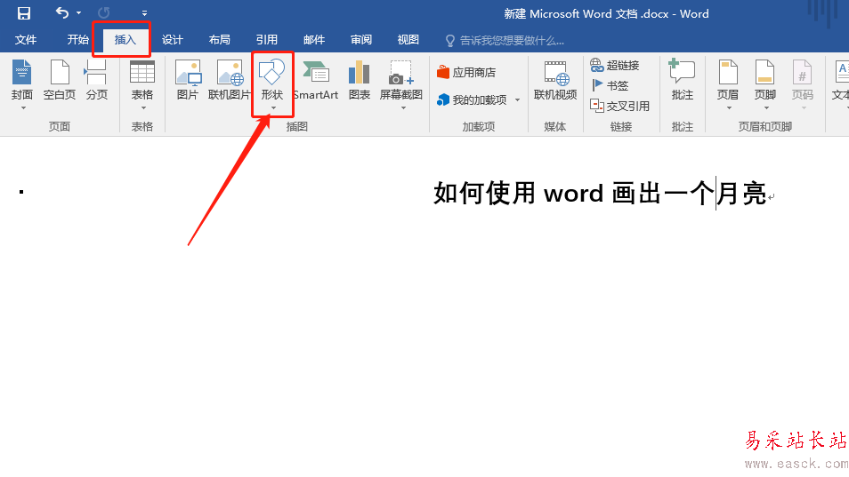This screenshot has height=477, width=849.
Task: Click the document heading about drawing a moon
Action: tap(600, 193)
